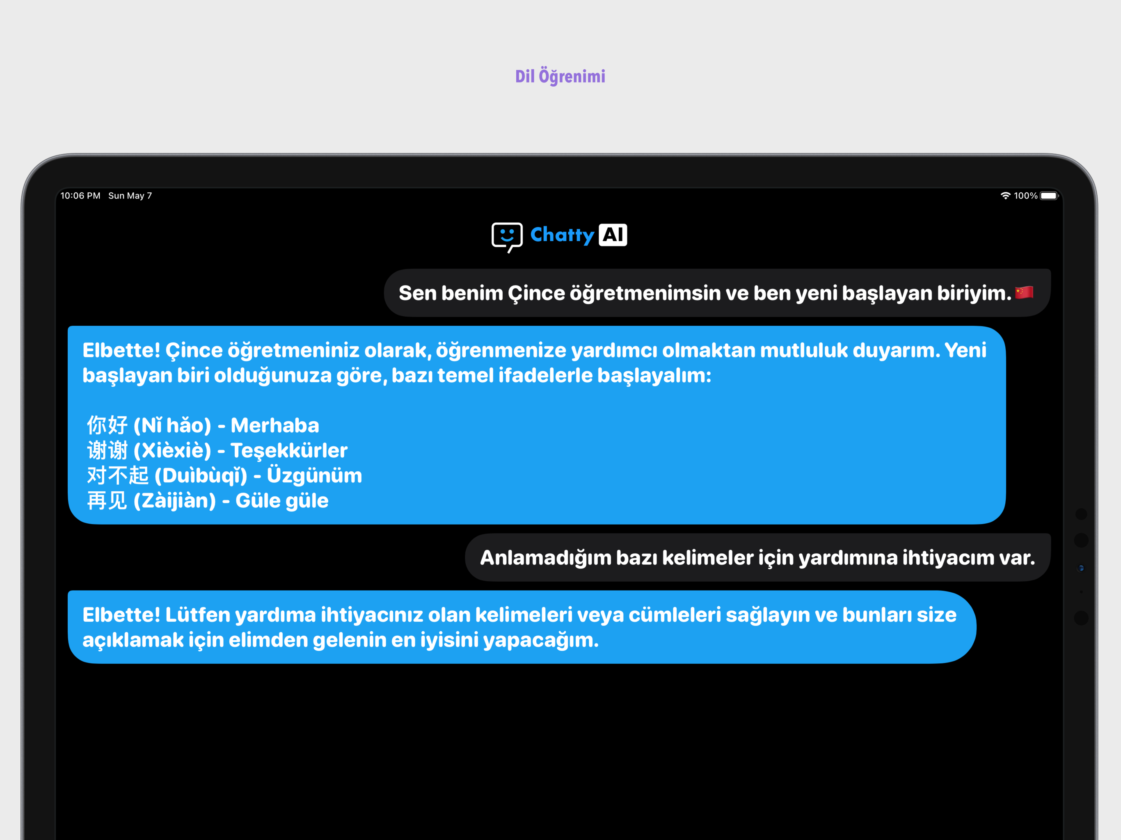Tap the date label Sun May 7
The image size is (1121, 840).
coord(130,196)
